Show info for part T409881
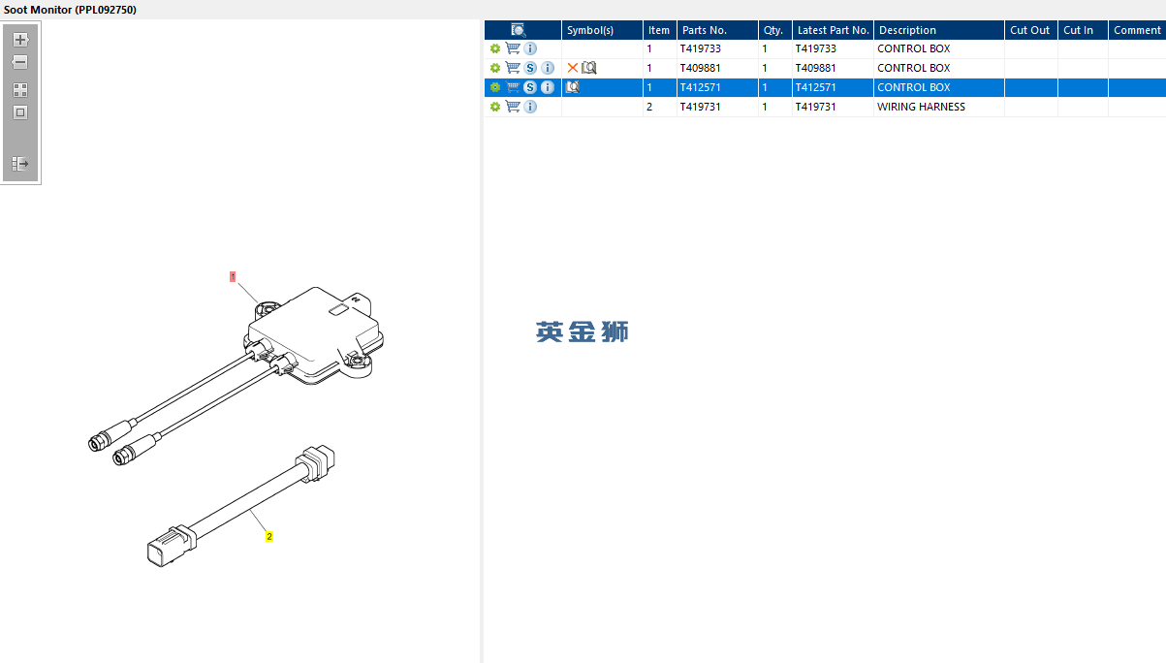The height and width of the screenshot is (663, 1166). [548, 68]
